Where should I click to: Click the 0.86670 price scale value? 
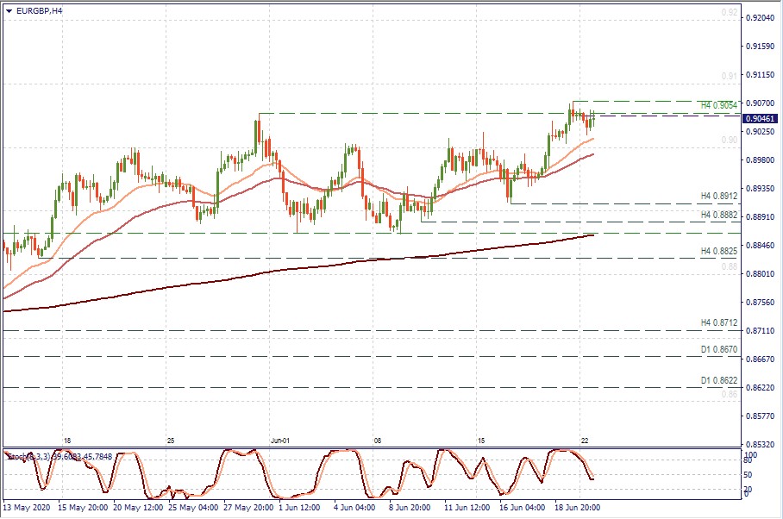[761, 360]
